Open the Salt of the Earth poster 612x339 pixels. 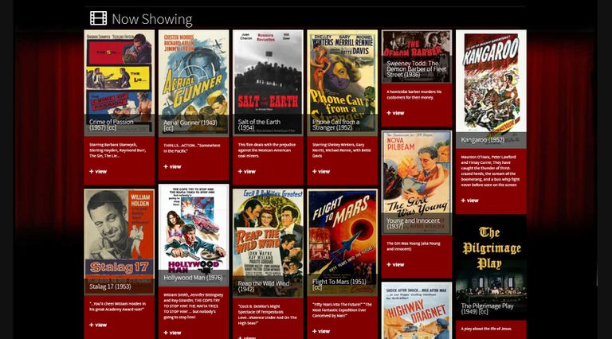click(x=268, y=83)
